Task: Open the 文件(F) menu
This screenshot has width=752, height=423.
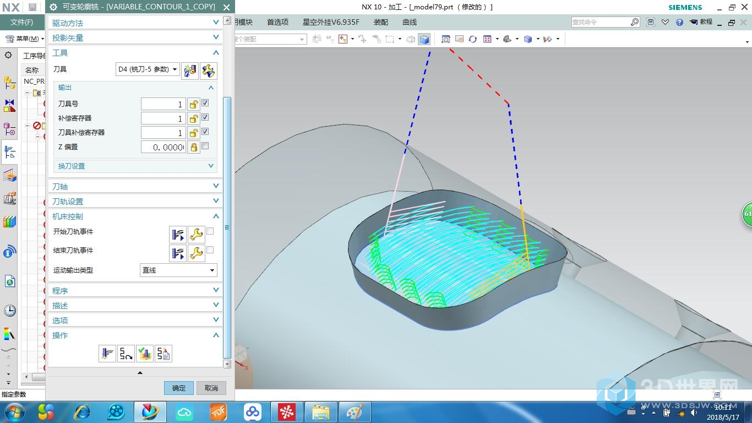Action: pyautogui.click(x=22, y=22)
